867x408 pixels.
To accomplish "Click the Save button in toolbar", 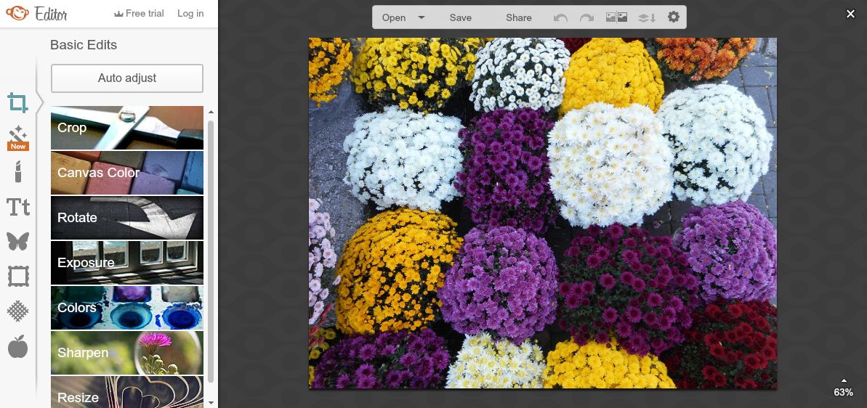I will [x=460, y=17].
